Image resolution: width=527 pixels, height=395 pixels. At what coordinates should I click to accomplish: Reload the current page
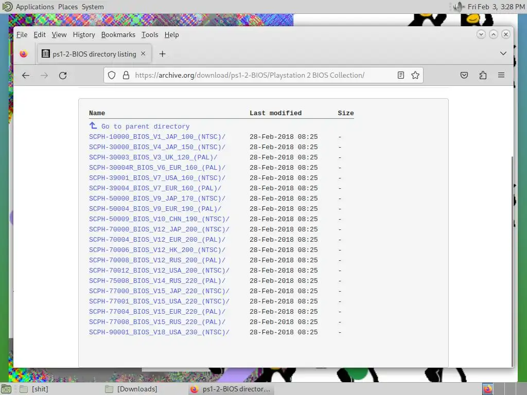(x=63, y=75)
